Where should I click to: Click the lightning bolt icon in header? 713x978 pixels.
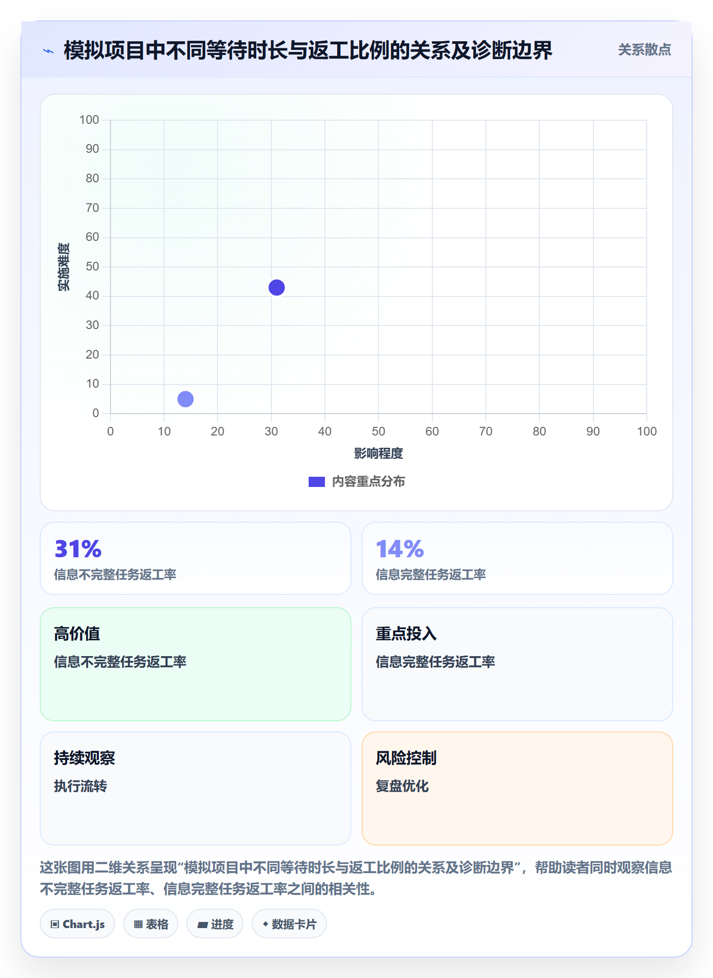tap(48, 51)
